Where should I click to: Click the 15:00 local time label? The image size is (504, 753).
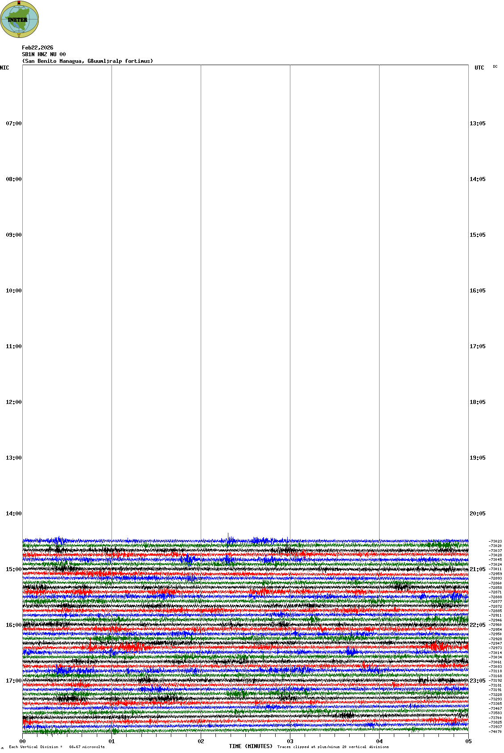pyautogui.click(x=13, y=569)
